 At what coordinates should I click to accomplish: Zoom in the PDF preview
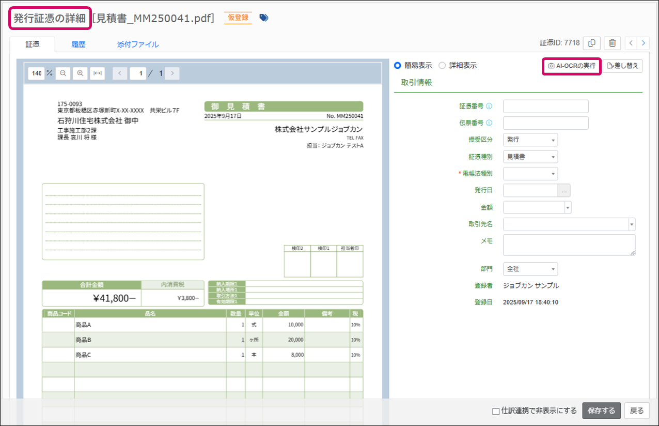click(80, 73)
